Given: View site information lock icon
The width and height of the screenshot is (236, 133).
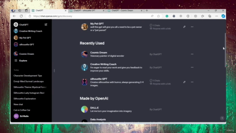Looking at the screenshot, I should tap(30, 16).
